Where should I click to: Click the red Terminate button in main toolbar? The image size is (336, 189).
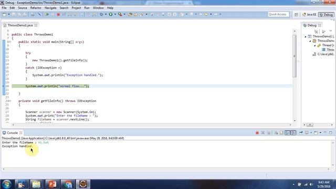[x=58, y=14]
